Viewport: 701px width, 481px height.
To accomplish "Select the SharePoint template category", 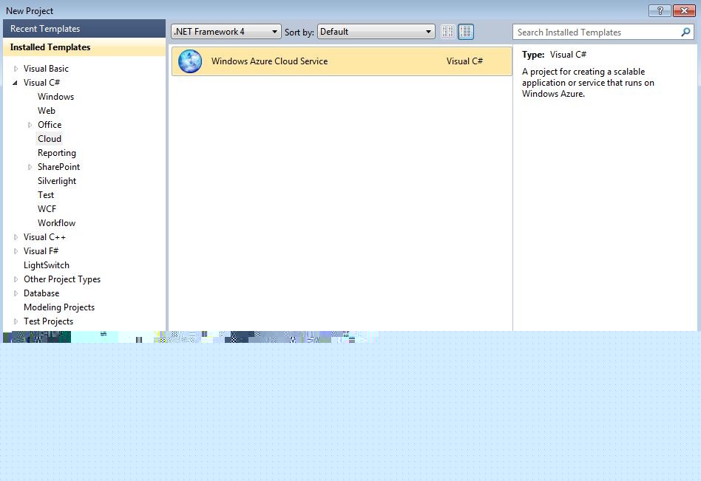I will [58, 167].
